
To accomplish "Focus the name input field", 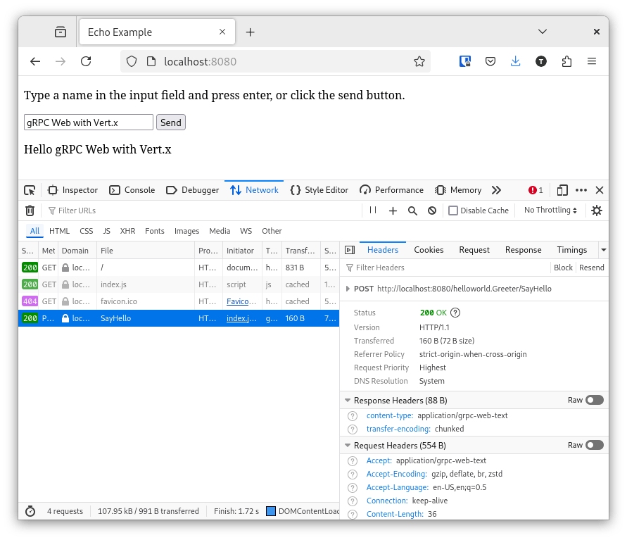I will [x=89, y=123].
